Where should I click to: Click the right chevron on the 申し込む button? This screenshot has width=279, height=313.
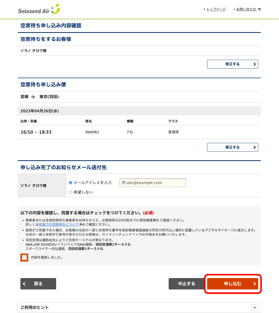pos(254,284)
